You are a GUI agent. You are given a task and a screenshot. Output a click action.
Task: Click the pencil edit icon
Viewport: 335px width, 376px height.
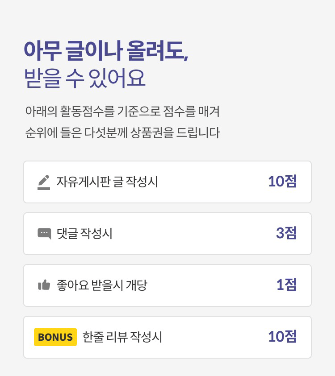(44, 182)
